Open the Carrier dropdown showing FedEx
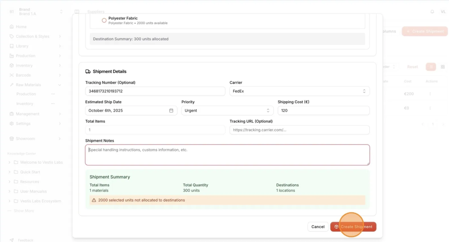 tap(299, 91)
